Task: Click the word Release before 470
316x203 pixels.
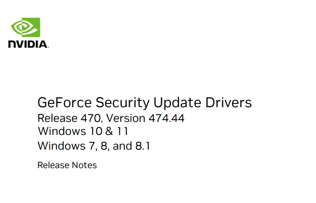Action: tap(57, 118)
